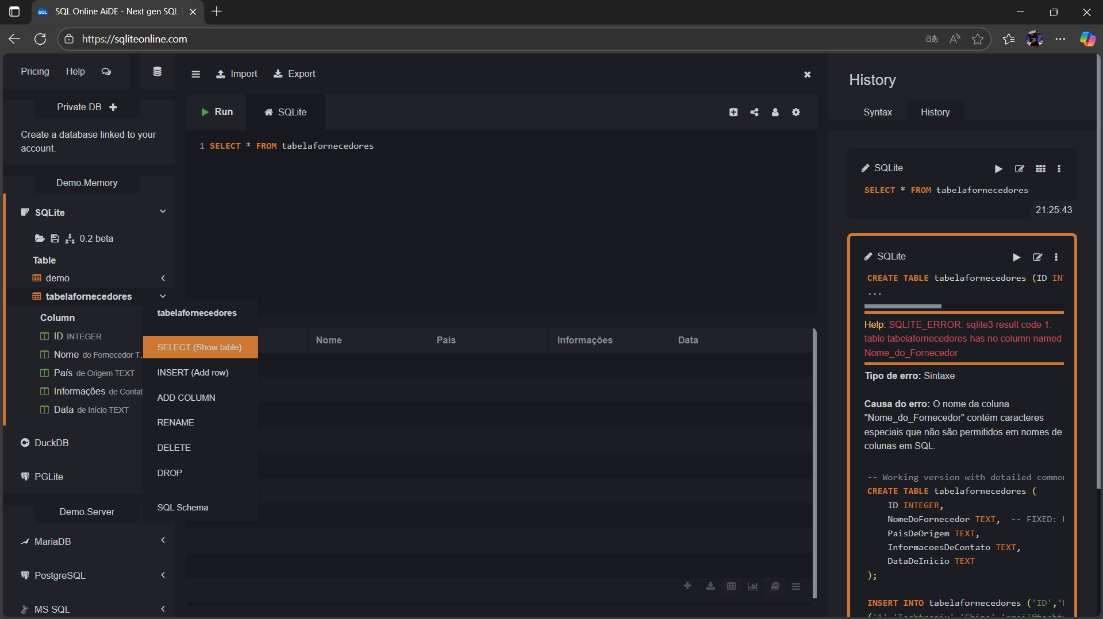Image resolution: width=1103 pixels, height=619 pixels.
Task: Open the lines menu icon in the results toolbar
Action: click(795, 586)
